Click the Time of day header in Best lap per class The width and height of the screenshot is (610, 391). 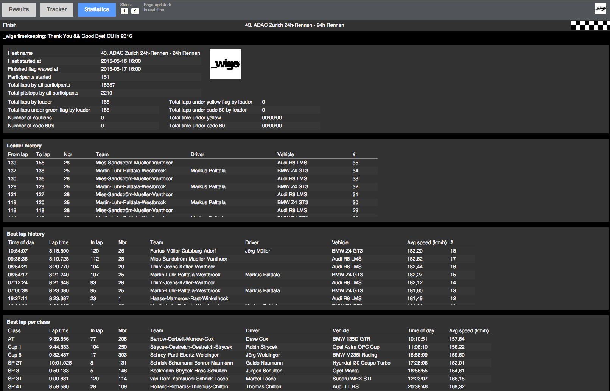point(421,330)
